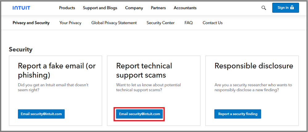Open the Support and Blogs menu
Viewport: 308px width, 132px height.
point(100,8)
